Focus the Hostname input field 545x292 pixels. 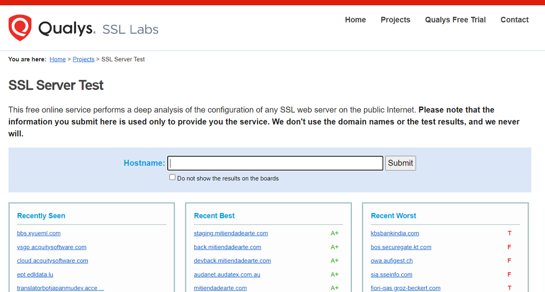pos(275,163)
